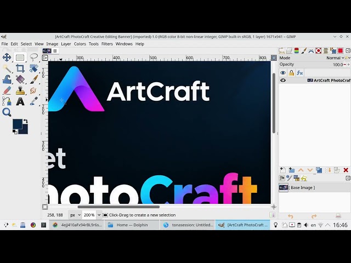This screenshot has width=351, height=263.
Task: Select the Unified Transform tool
Action: click(x=33, y=68)
